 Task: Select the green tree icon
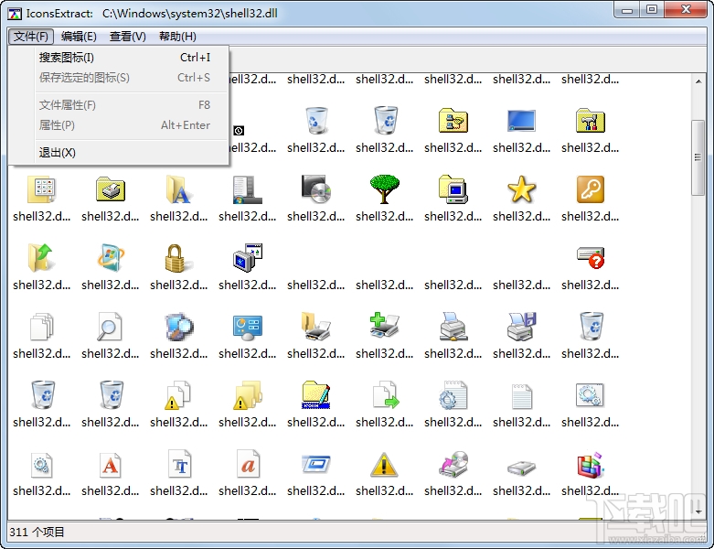coord(384,189)
